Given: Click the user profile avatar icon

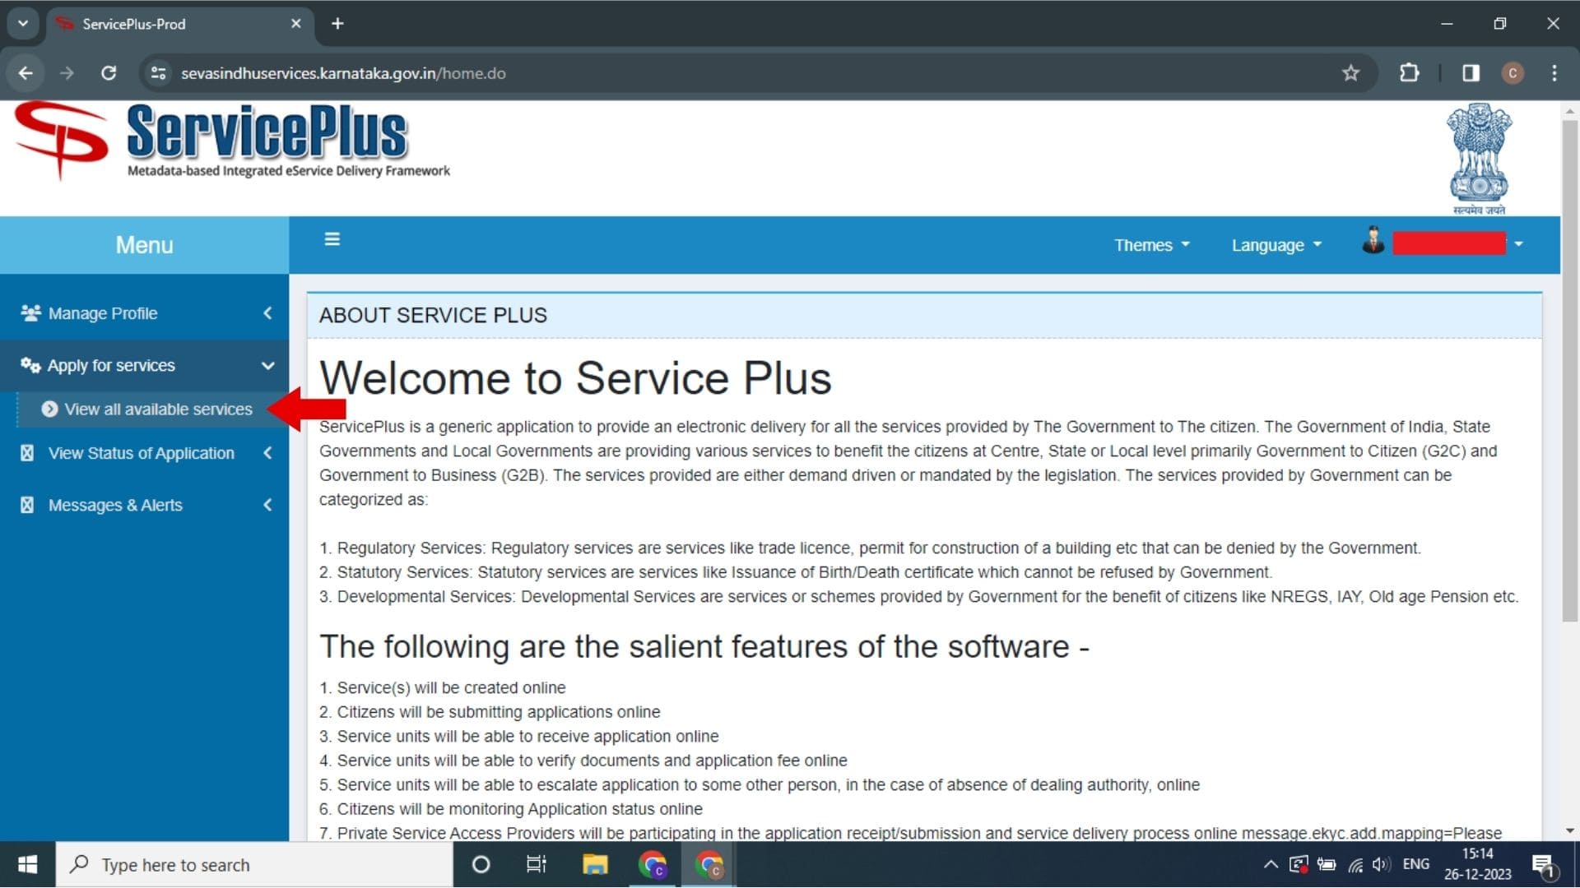Looking at the screenshot, I should [x=1372, y=242].
